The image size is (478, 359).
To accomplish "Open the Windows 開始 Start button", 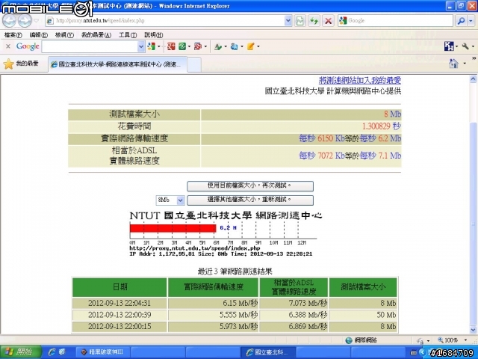I will [x=21, y=352].
